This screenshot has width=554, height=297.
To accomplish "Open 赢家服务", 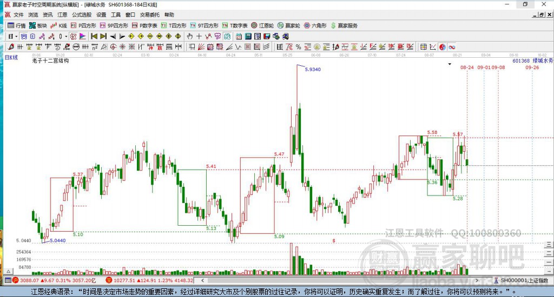I will [x=344, y=25].
